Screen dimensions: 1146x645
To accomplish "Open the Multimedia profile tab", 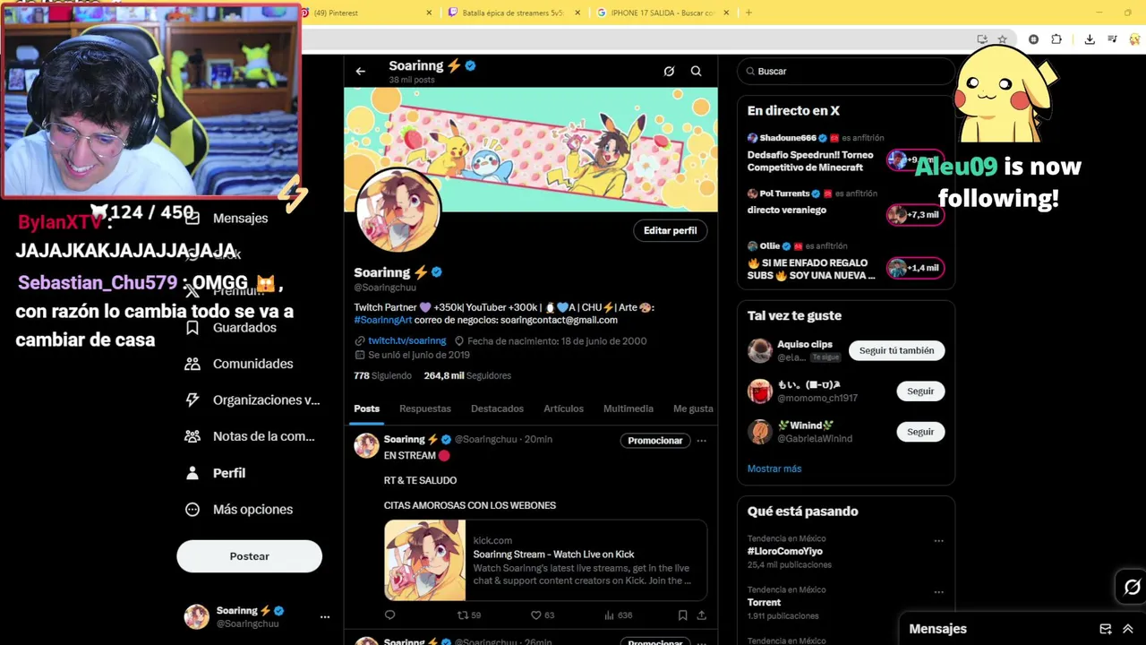I will (629, 408).
